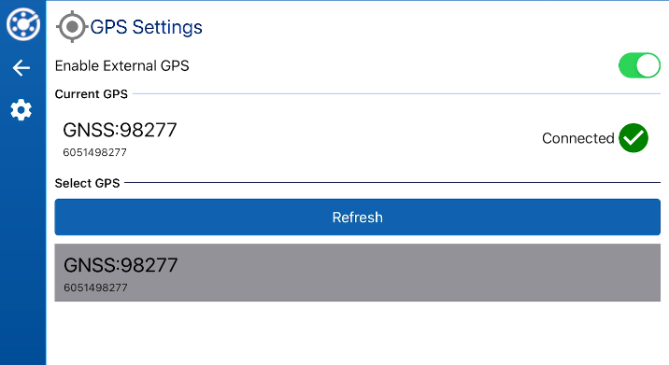Select GNSS:98277 device in the list

(358, 273)
